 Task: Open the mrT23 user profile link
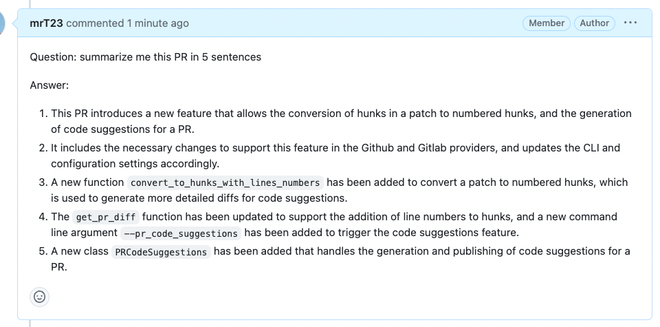(46, 23)
